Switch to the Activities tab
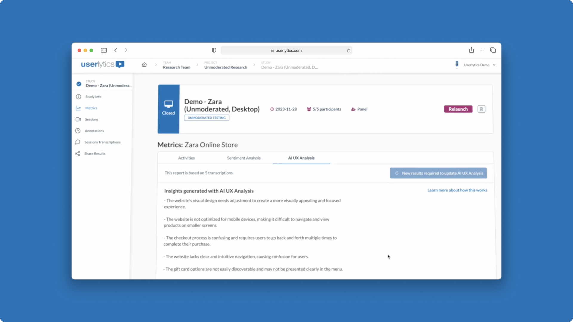 pos(186,158)
